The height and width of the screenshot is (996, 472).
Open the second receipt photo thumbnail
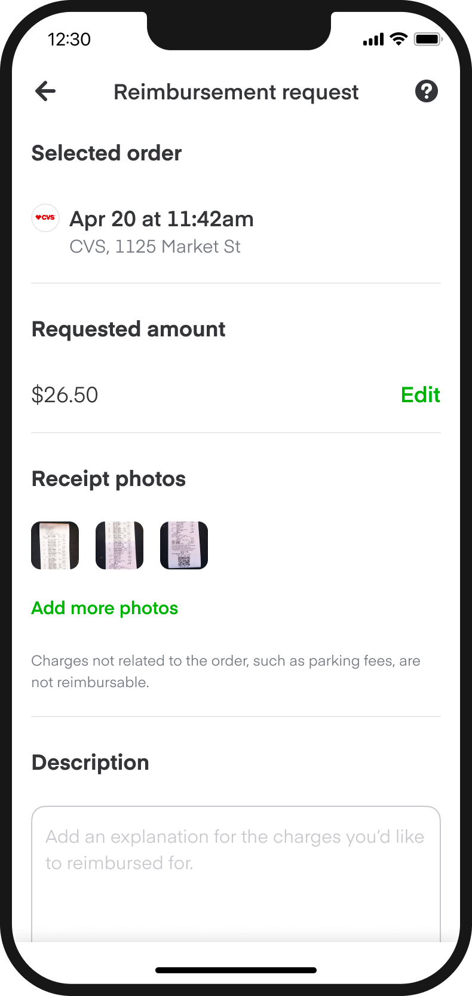tap(119, 545)
